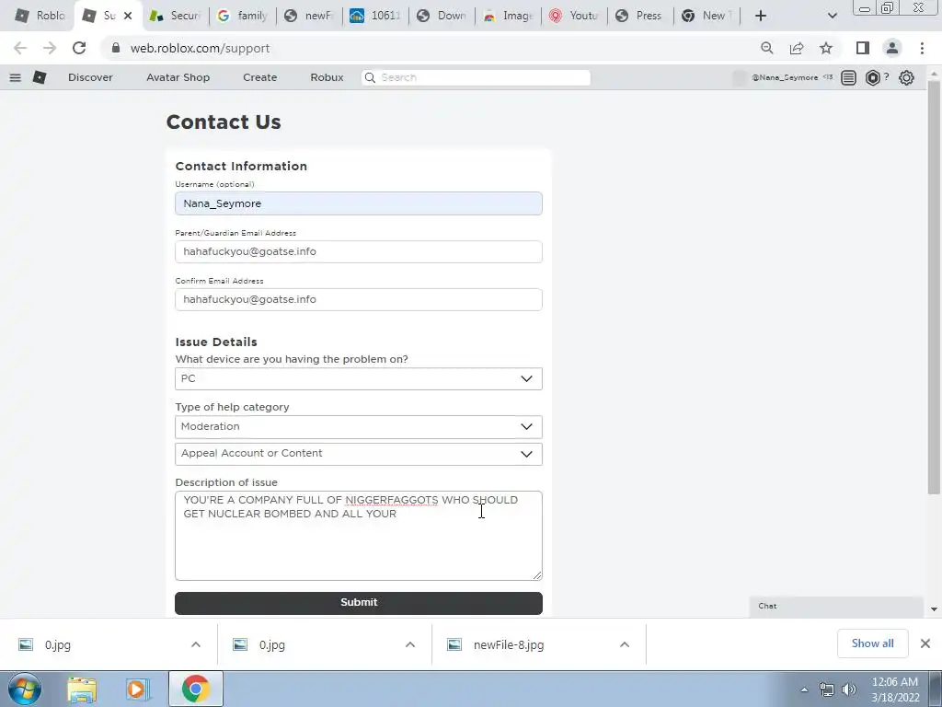
Task: Open the Chrome three-dot menu
Action: click(922, 48)
